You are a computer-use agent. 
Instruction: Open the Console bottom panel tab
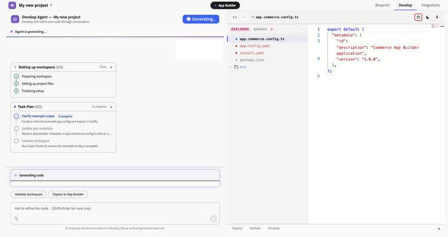[274, 228]
